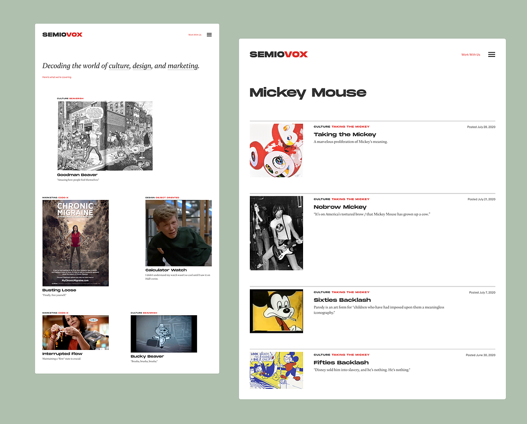Open the Sixties Backlash smoking Mickey thumbnail
The image size is (527, 424).
coord(276,311)
